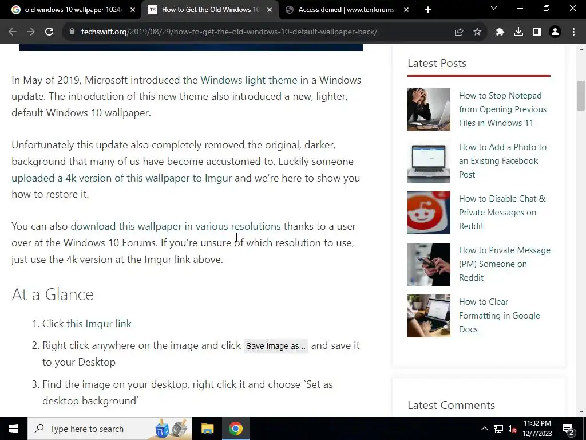
Task: Open Chrome downloads tray
Action: (518, 32)
